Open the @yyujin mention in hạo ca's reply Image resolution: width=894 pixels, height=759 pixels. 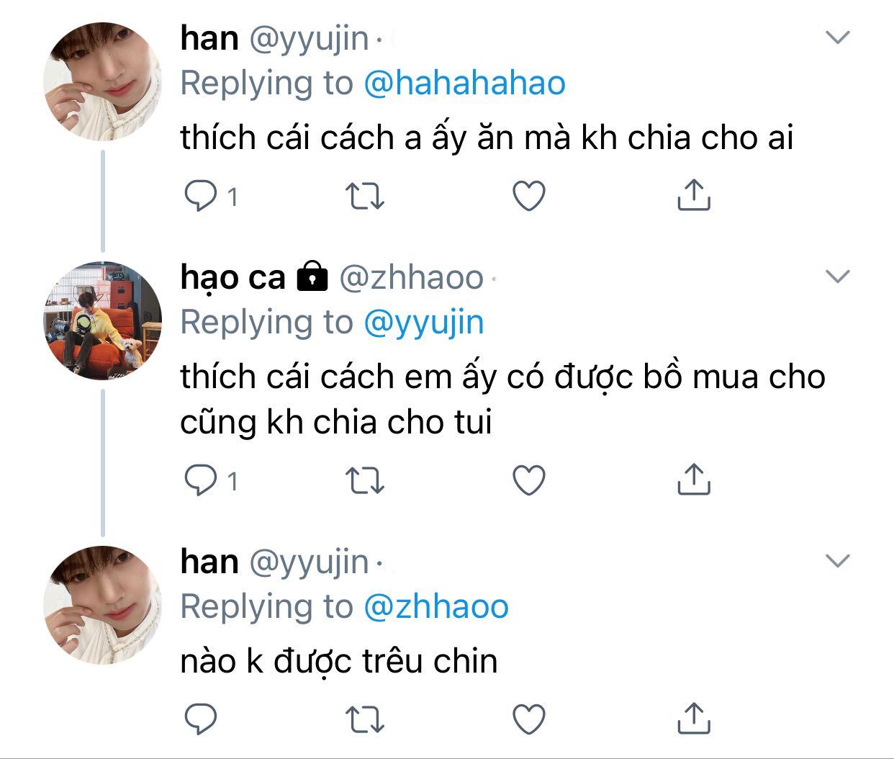(x=424, y=323)
